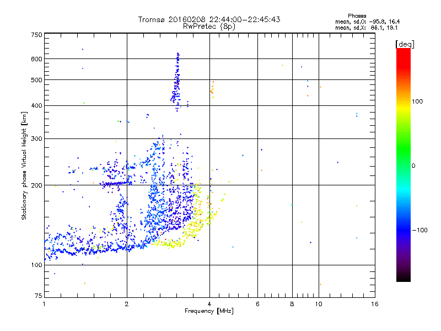
Task: Click the '[deg]' colorbar unit label
Action: pyautogui.click(x=405, y=44)
